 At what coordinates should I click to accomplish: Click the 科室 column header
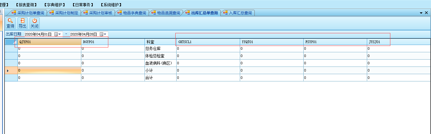160,42
